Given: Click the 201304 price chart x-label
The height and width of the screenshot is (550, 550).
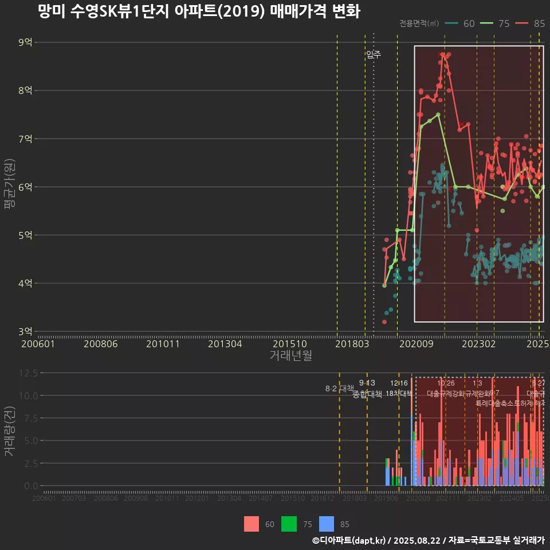Looking at the screenshot, I should [x=225, y=344].
